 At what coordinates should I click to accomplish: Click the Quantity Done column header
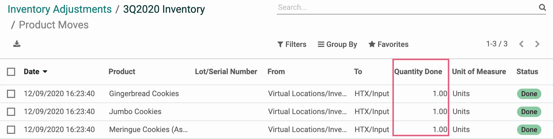(418, 72)
